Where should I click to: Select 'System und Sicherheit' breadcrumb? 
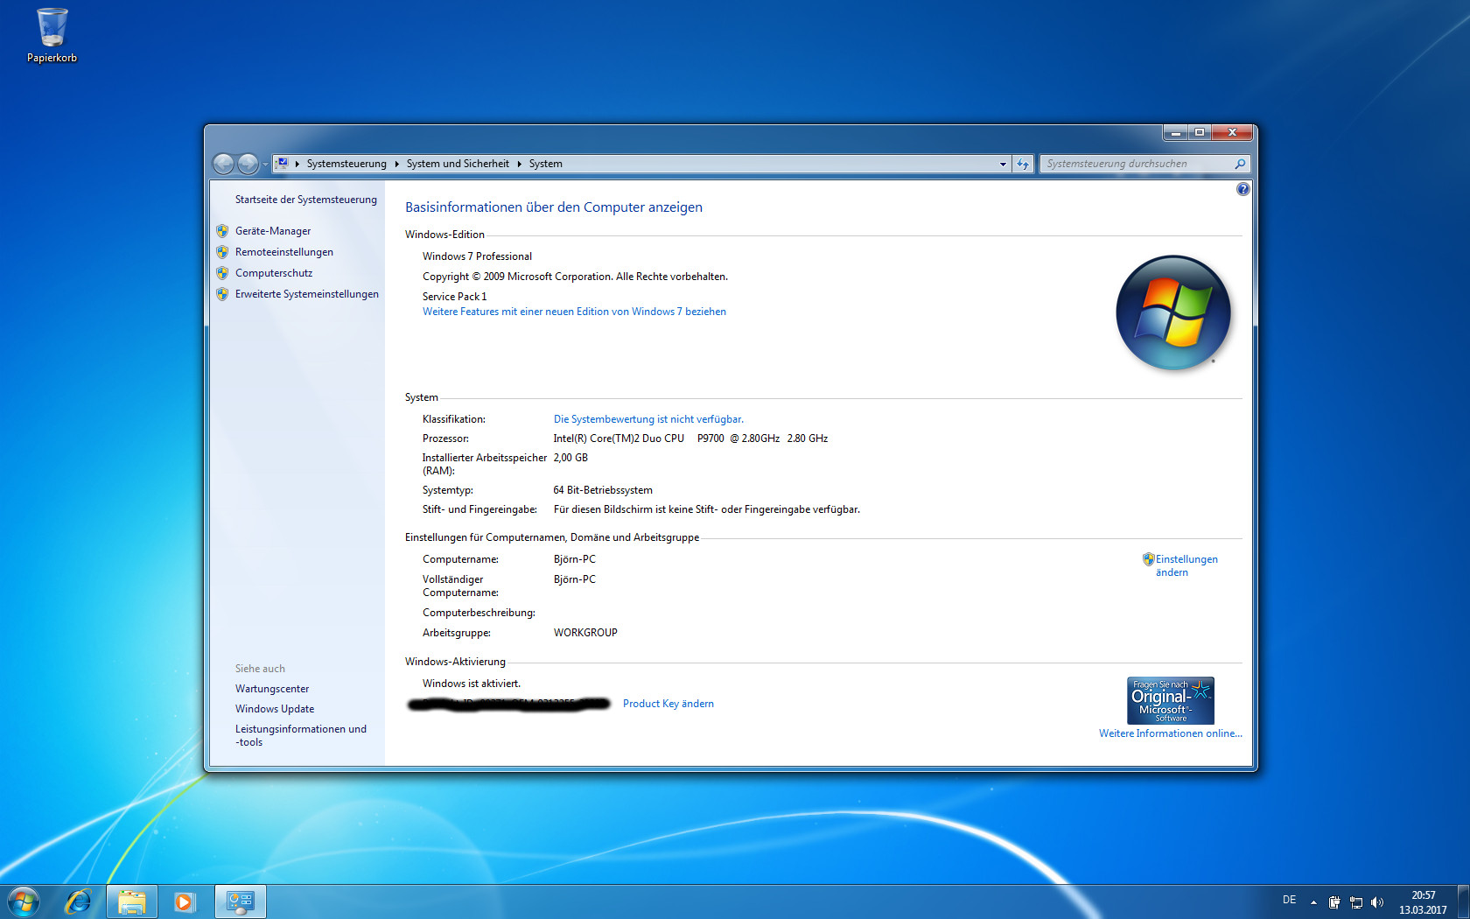coord(457,164)
